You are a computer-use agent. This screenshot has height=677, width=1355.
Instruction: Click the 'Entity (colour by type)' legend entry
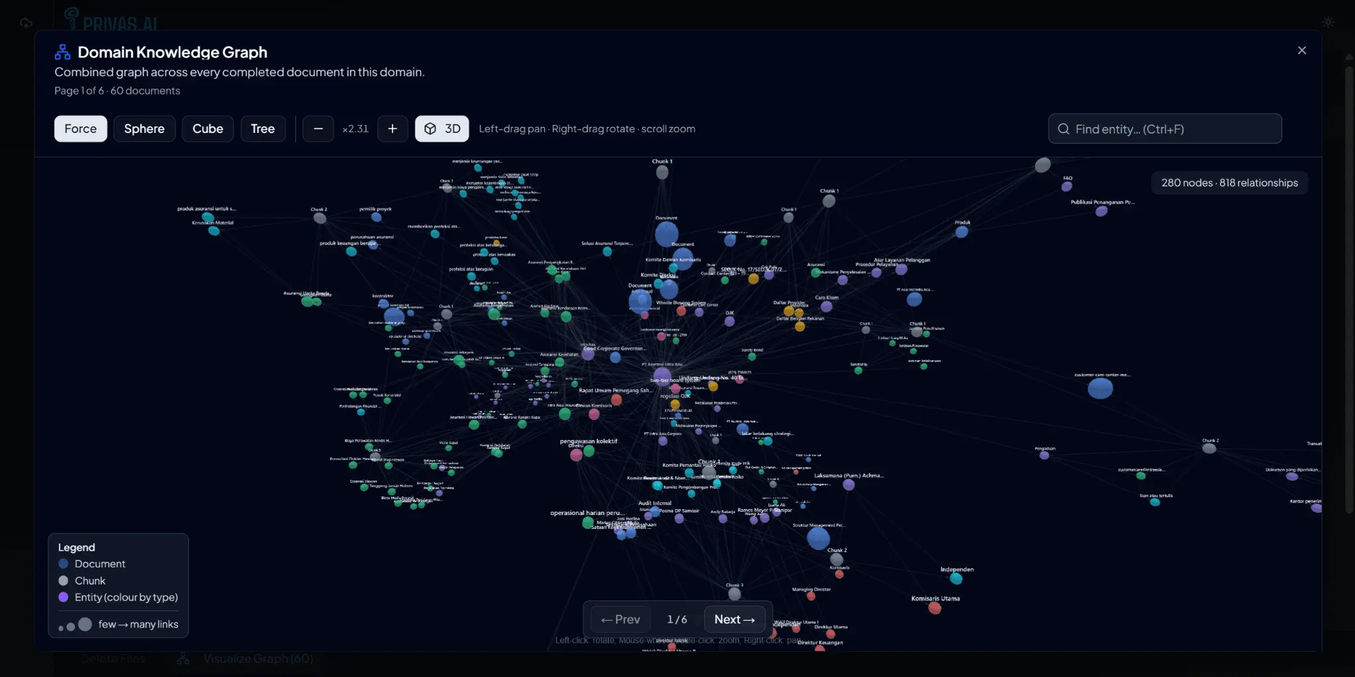pyautogui.click(x=118, y=597)
